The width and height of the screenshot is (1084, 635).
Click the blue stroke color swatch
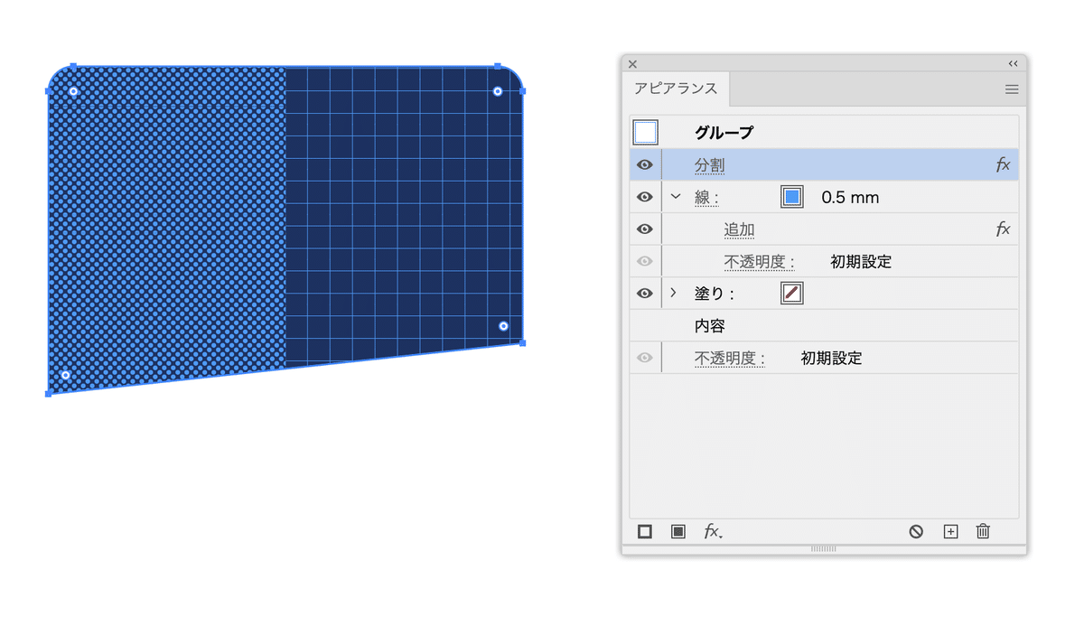click(x=792, y=197)
